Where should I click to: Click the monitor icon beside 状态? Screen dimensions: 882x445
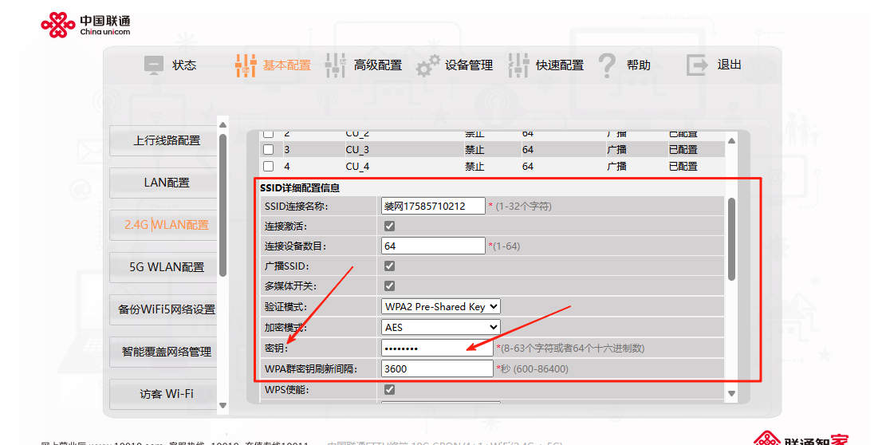coord(154,65)
